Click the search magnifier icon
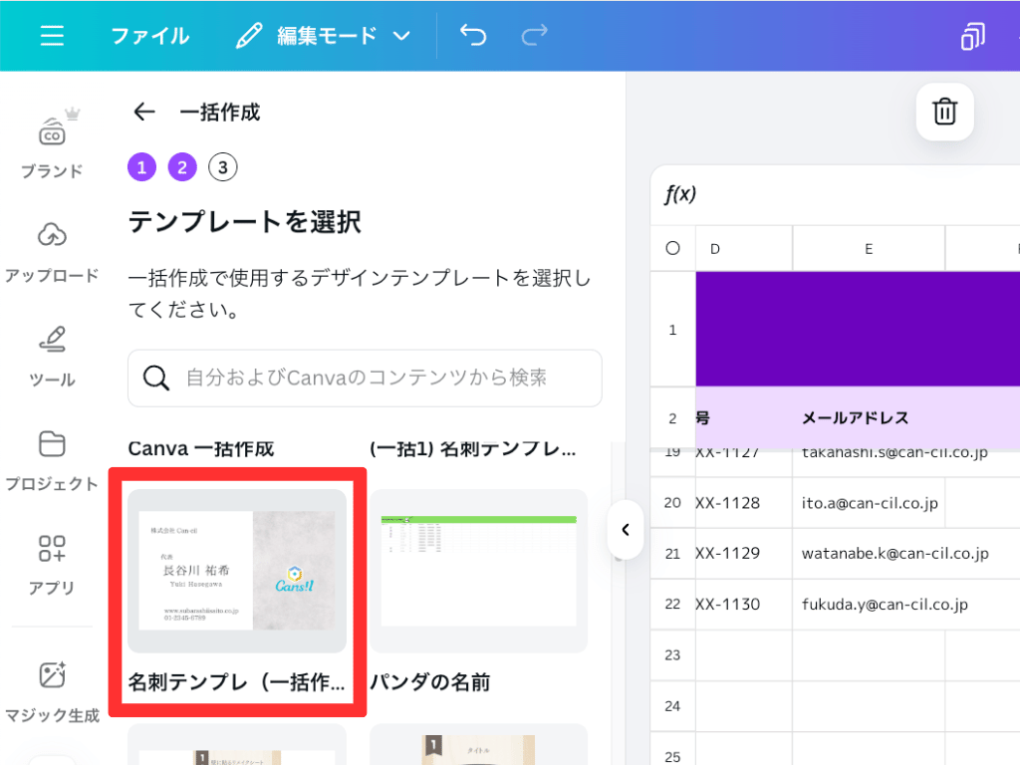The height and width of the screenshot is (765, 1020). (x=156, y=378)
